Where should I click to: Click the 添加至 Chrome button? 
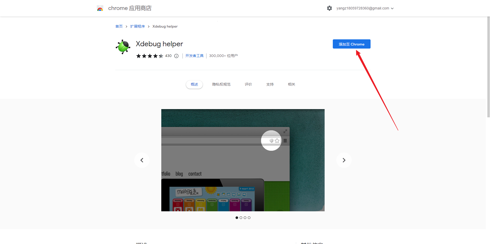[352, 44]
